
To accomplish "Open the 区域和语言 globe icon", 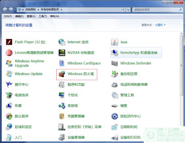I will click(x=9, y=127).
